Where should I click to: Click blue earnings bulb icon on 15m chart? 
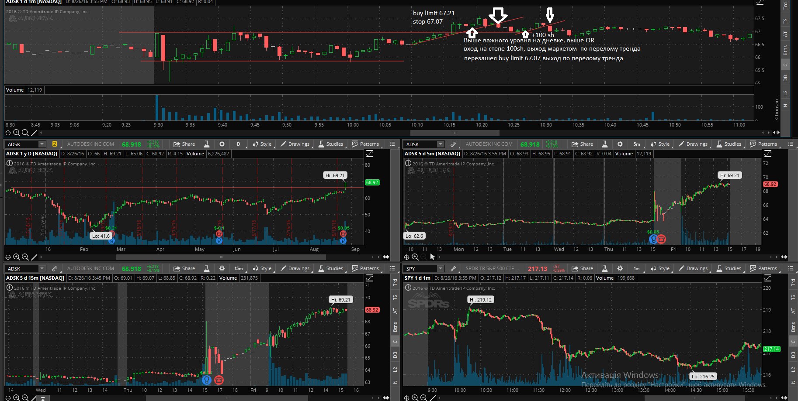[207, 380]
